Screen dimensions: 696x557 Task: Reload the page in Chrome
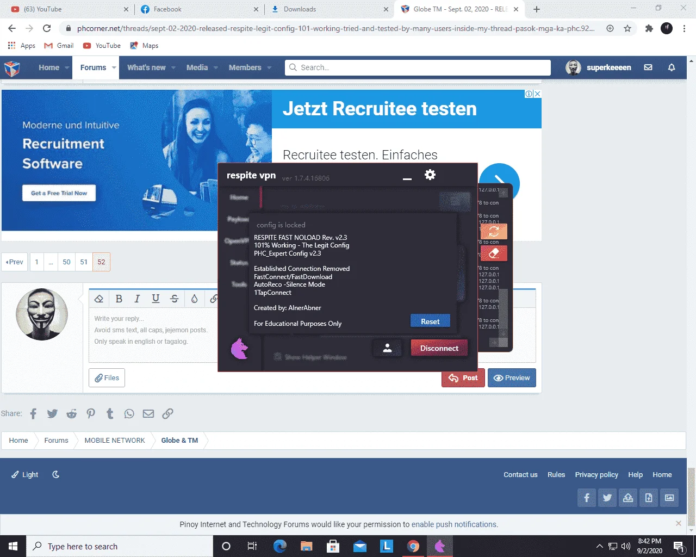pyautogui.click(x=47, y=28)
